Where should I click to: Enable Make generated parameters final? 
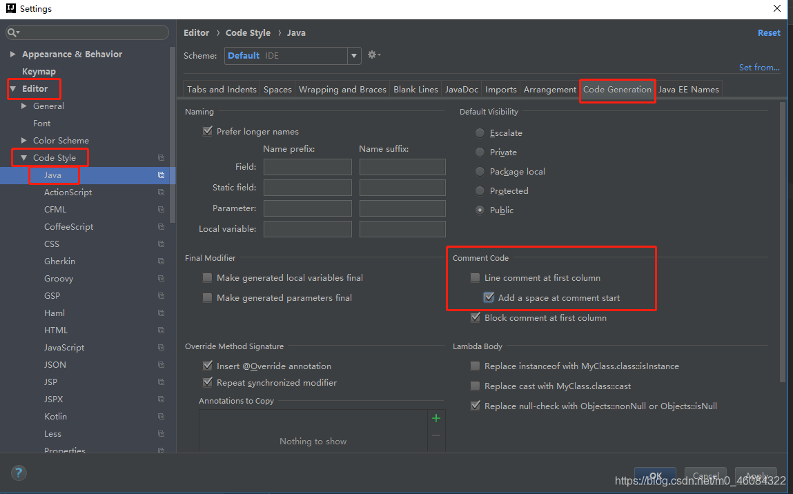click(x=207, y=298)
